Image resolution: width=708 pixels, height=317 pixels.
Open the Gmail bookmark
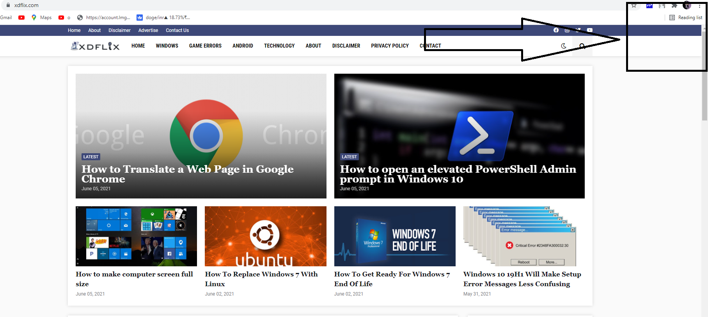[x=6, y=18]
